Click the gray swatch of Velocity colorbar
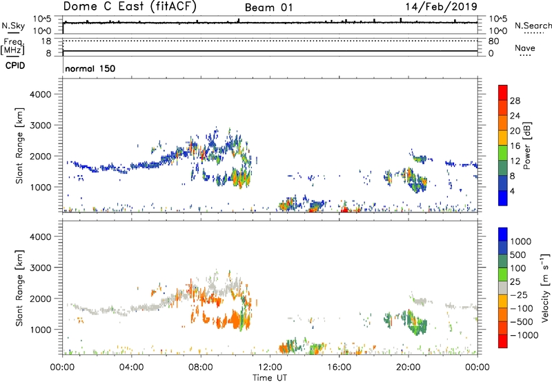 coord(503,288)
